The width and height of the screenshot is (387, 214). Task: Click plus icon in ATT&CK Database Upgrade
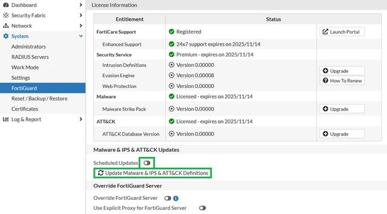326,134
